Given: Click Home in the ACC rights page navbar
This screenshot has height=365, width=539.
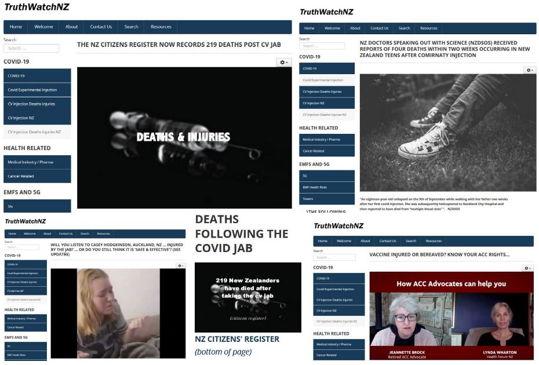Looking at the screenshot, I should coord(322,241).
